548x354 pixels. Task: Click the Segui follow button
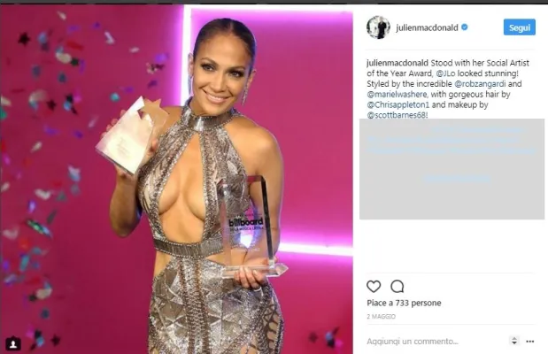click(520, 27)
